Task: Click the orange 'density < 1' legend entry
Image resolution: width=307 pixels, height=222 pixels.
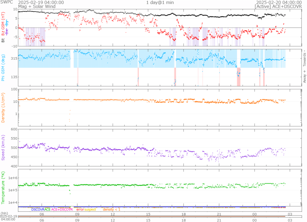Action: click(112, 209)
